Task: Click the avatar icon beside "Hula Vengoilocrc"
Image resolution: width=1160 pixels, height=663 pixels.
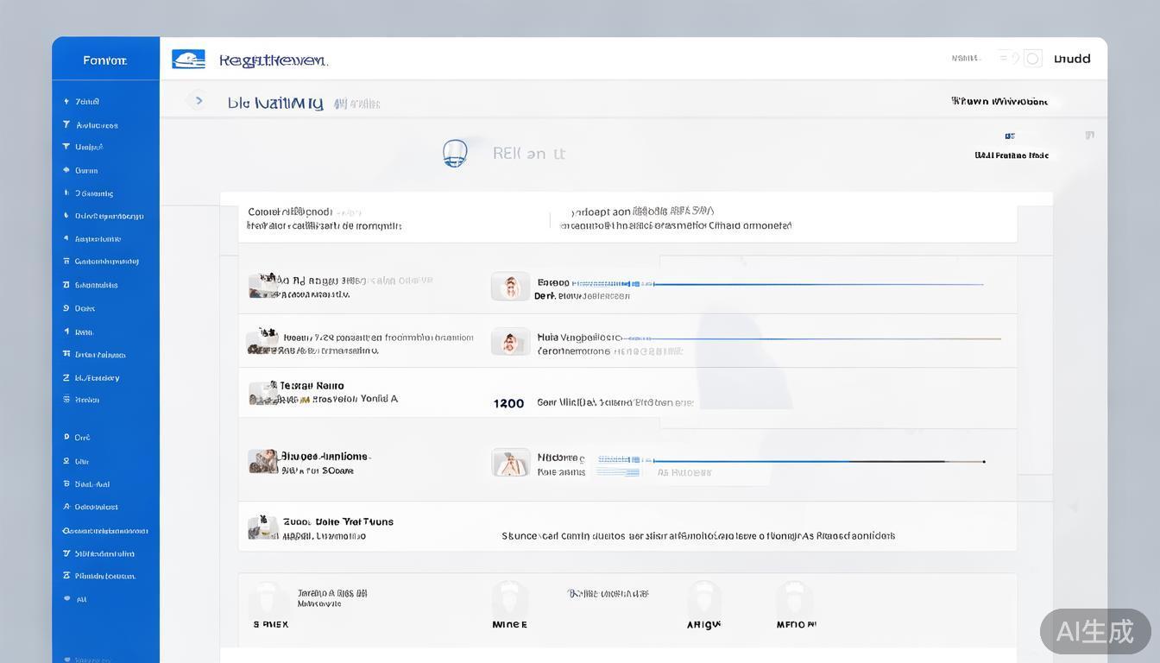Action: pyautogui.click(x=510, y=342)
